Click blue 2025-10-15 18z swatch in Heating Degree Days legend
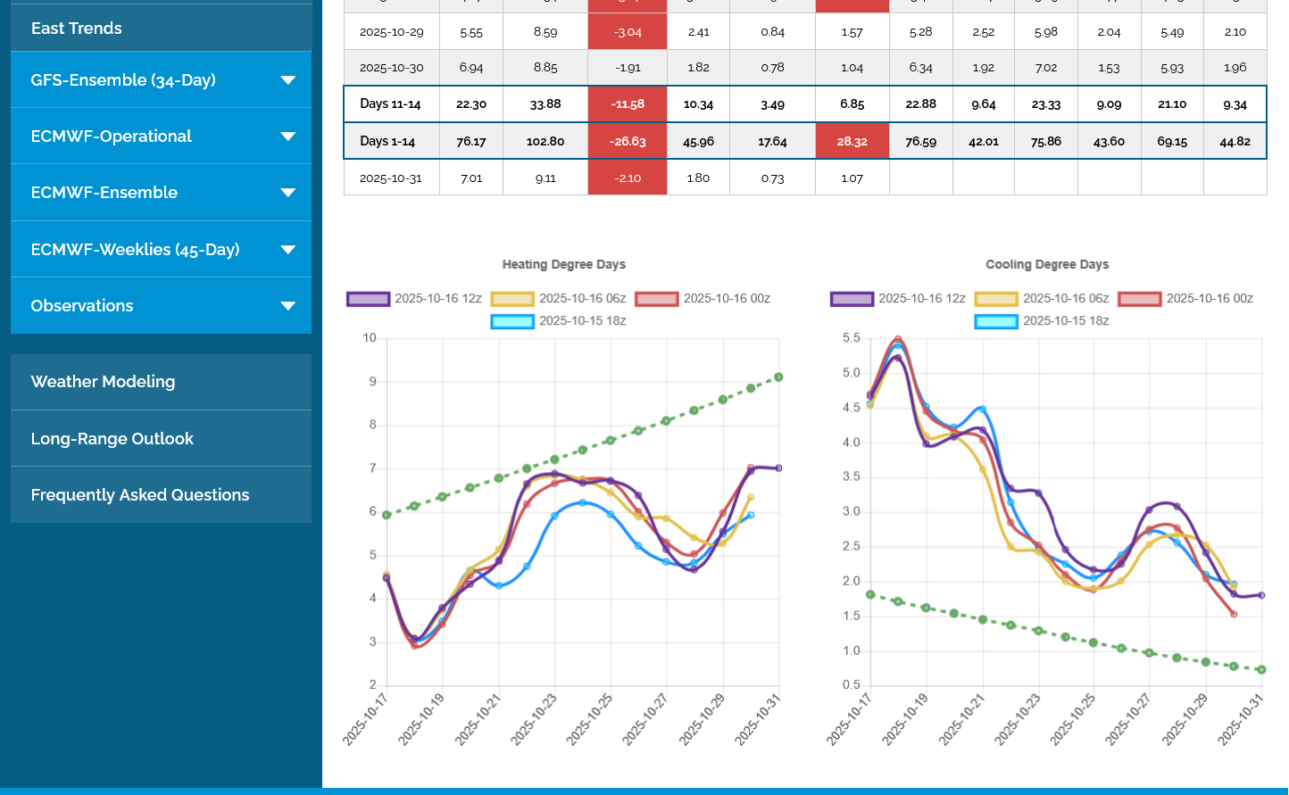This screenshot has height=795, width=1289. 512,321
